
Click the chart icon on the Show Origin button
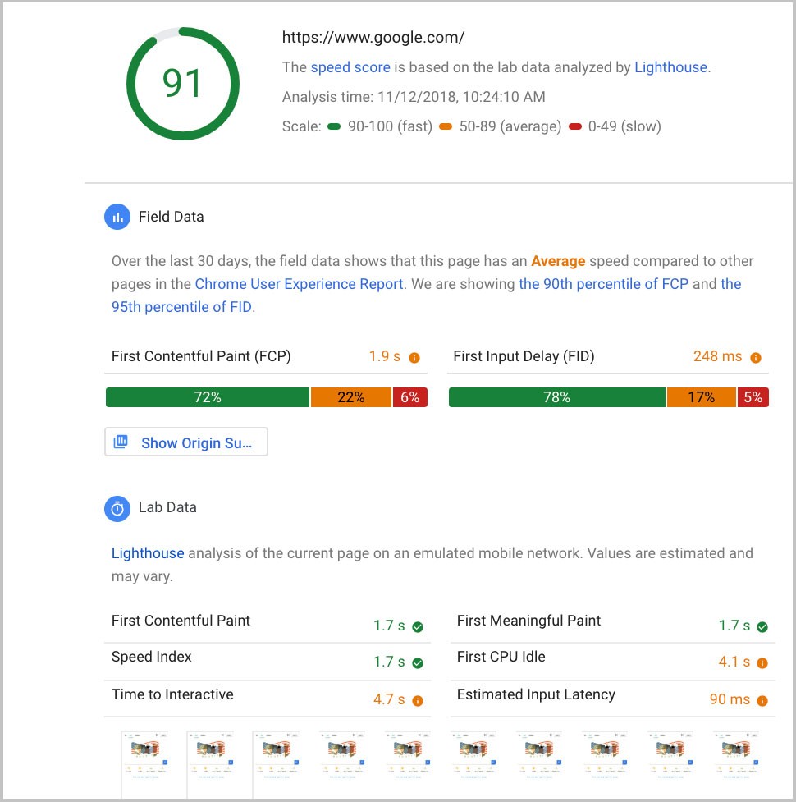pyautogui.click(x=121, y=441)
